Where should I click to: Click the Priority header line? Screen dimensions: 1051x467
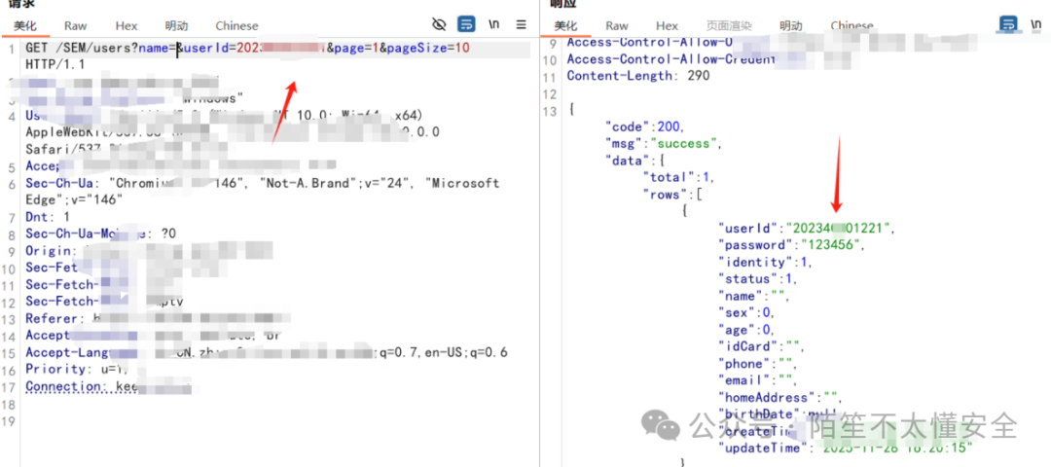[77, 369]
